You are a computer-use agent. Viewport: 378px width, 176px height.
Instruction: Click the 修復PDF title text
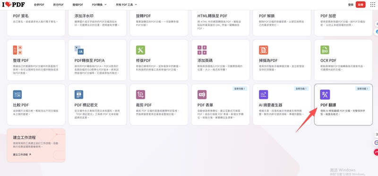point(143,61)
